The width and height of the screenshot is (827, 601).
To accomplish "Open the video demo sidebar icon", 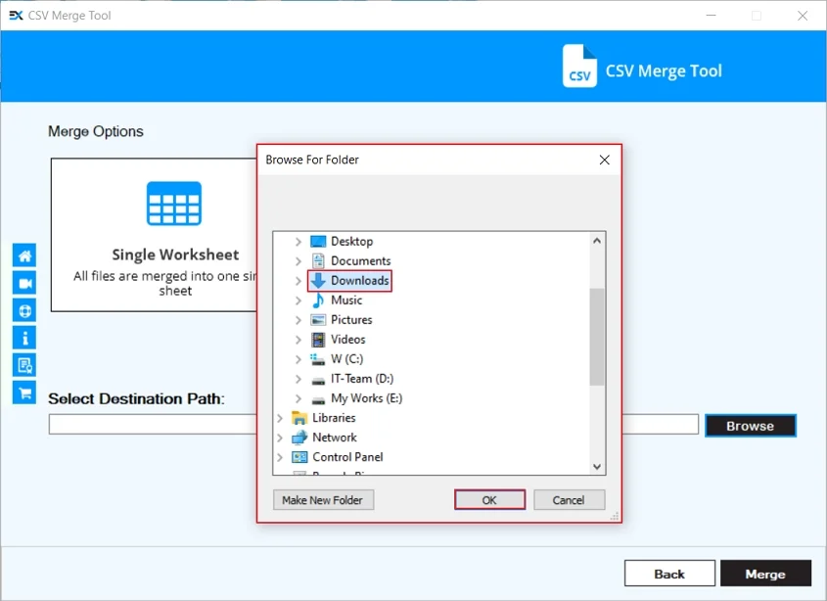I will (24, 282).
